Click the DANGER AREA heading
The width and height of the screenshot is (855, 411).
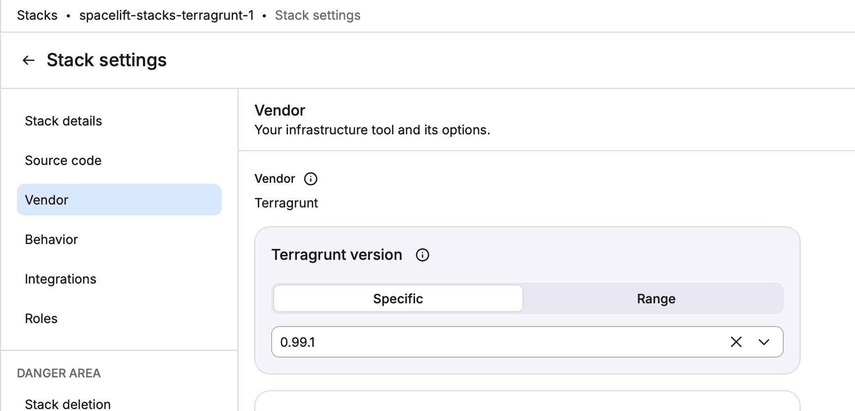click(59, 373)
